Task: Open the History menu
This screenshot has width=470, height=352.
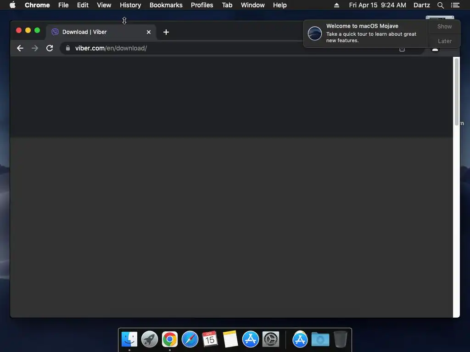Action: (x=130, y=5)
